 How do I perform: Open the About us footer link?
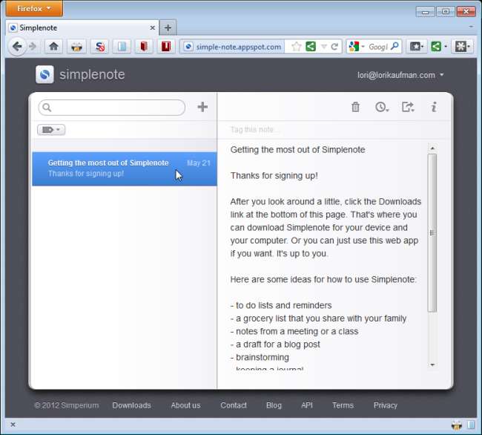tap(185, 405)
